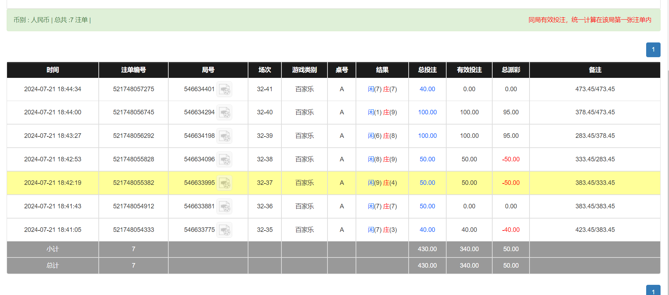Open video replay icon for round 546634401
Image resolution: width=669 pixels, height=295 pixels.
pyautogui.click(x=224, y=89)
